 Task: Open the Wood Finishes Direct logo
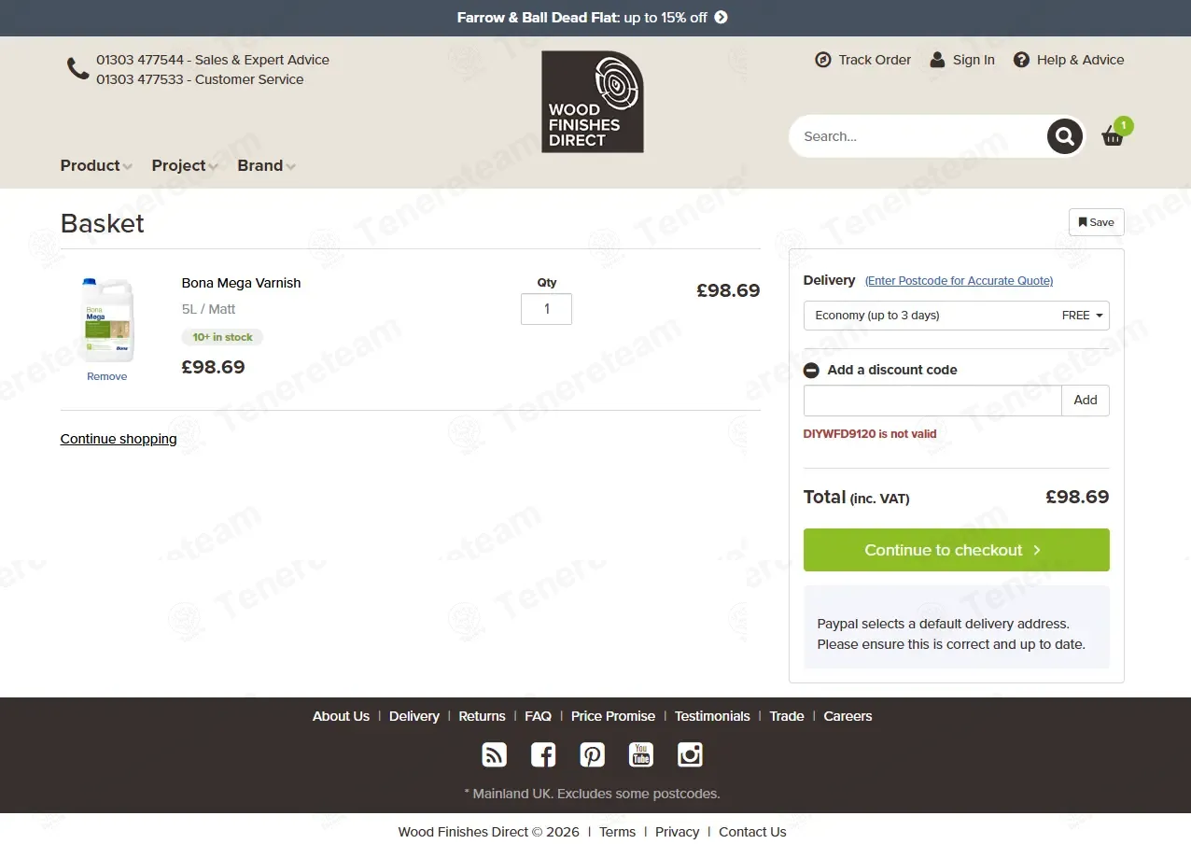593,102
